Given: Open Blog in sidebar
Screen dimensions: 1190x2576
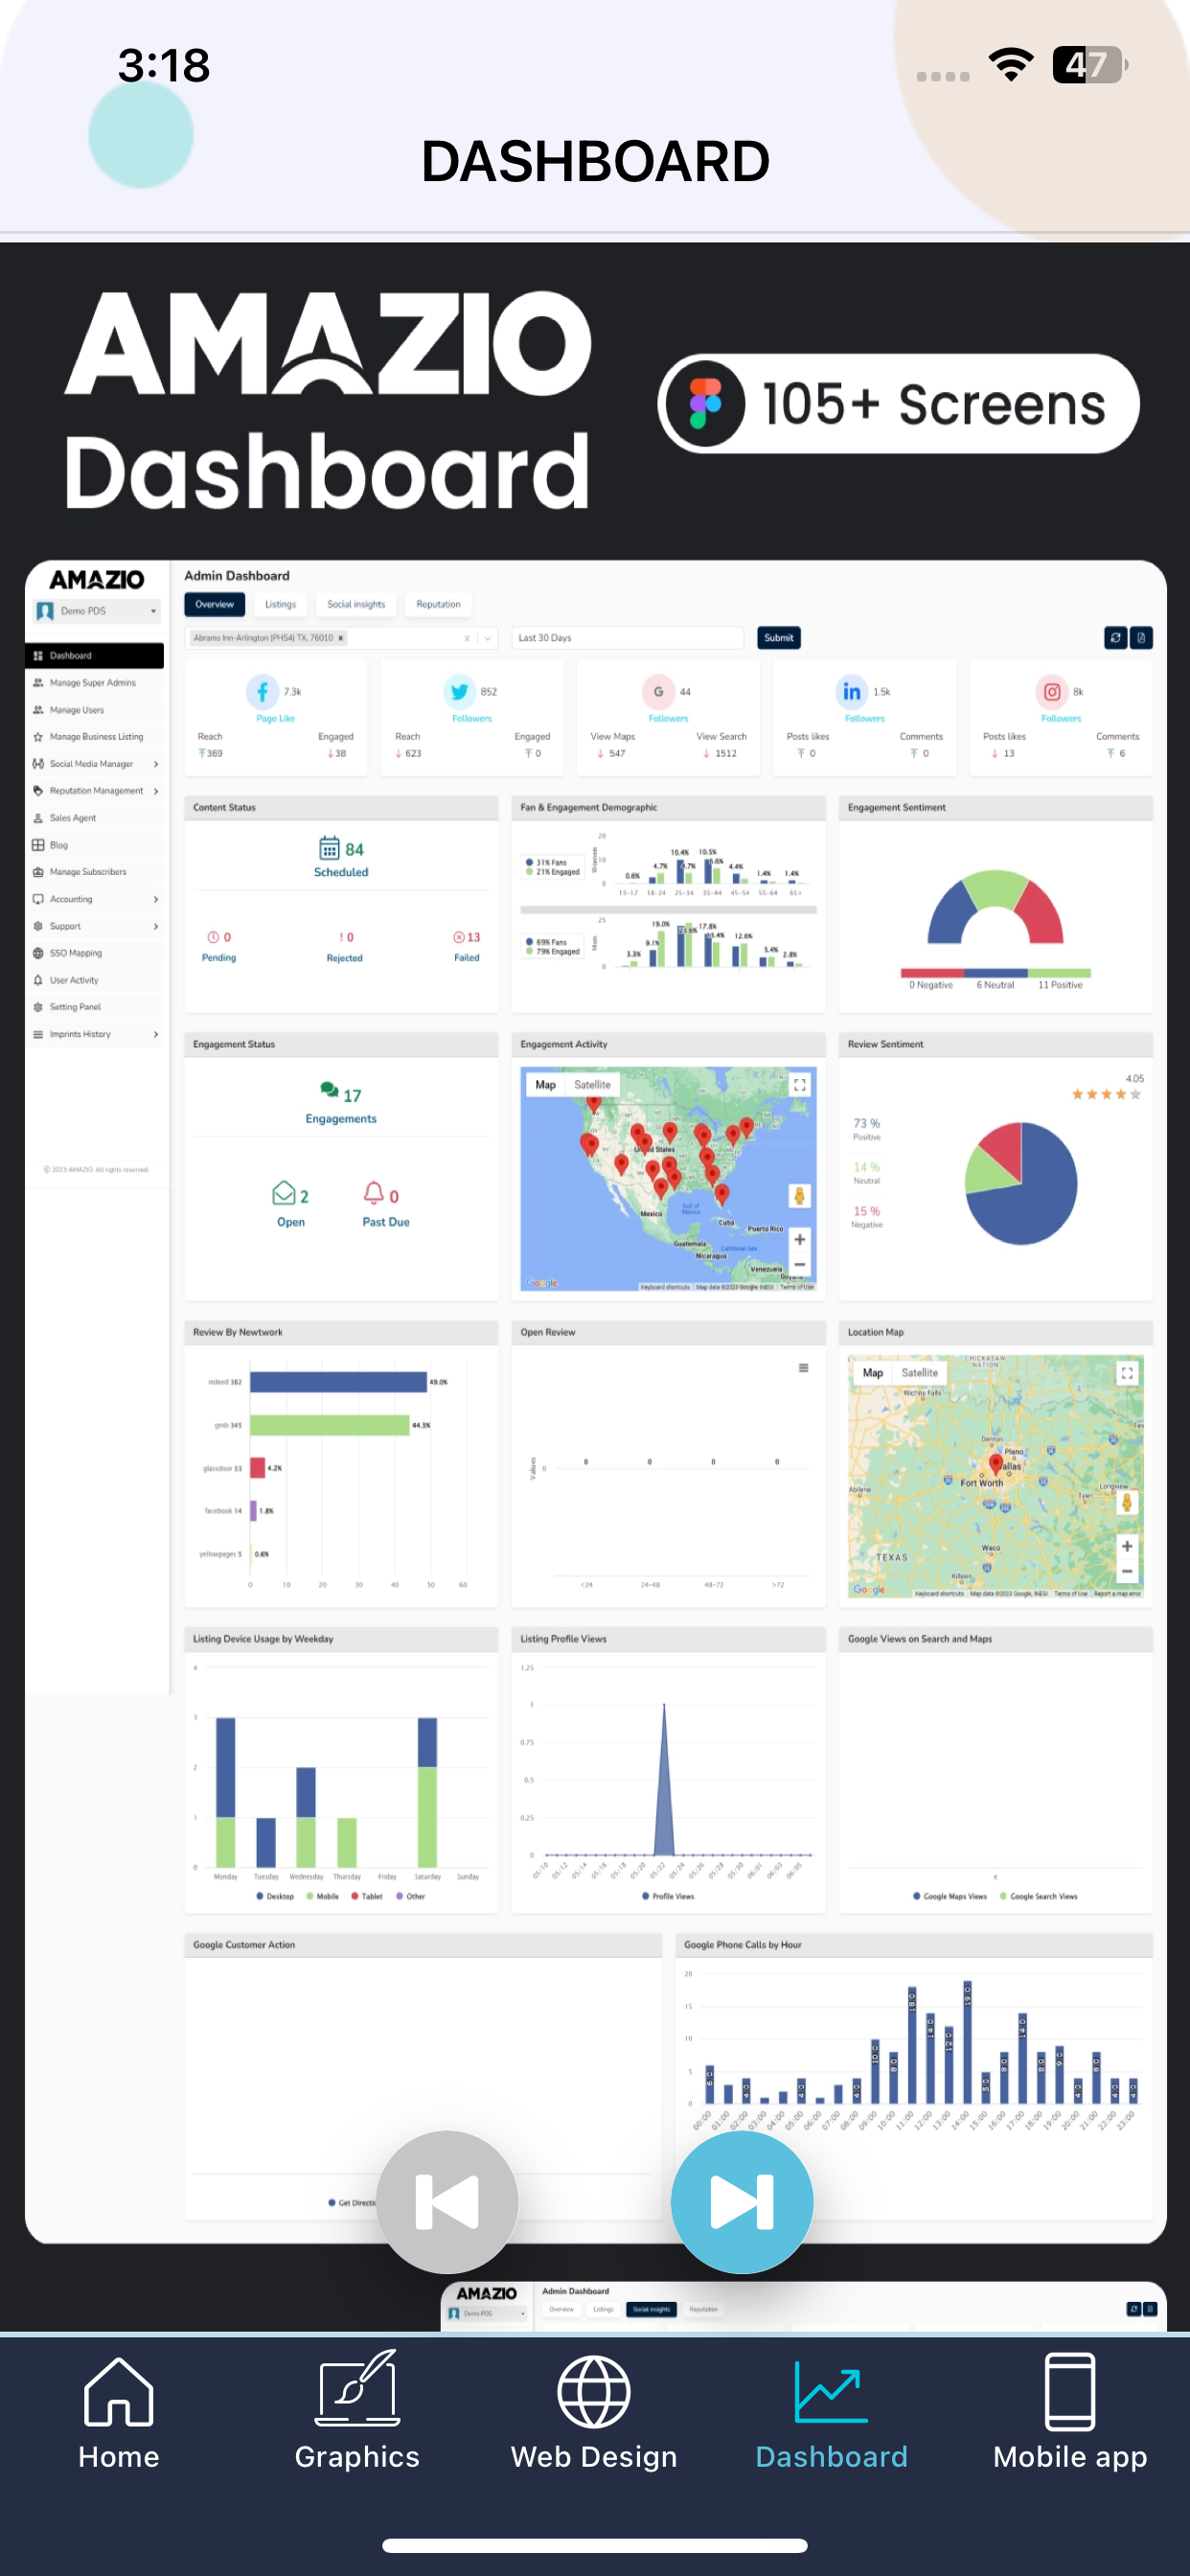Looking at the screenshot, I should [x=94, y=845].
